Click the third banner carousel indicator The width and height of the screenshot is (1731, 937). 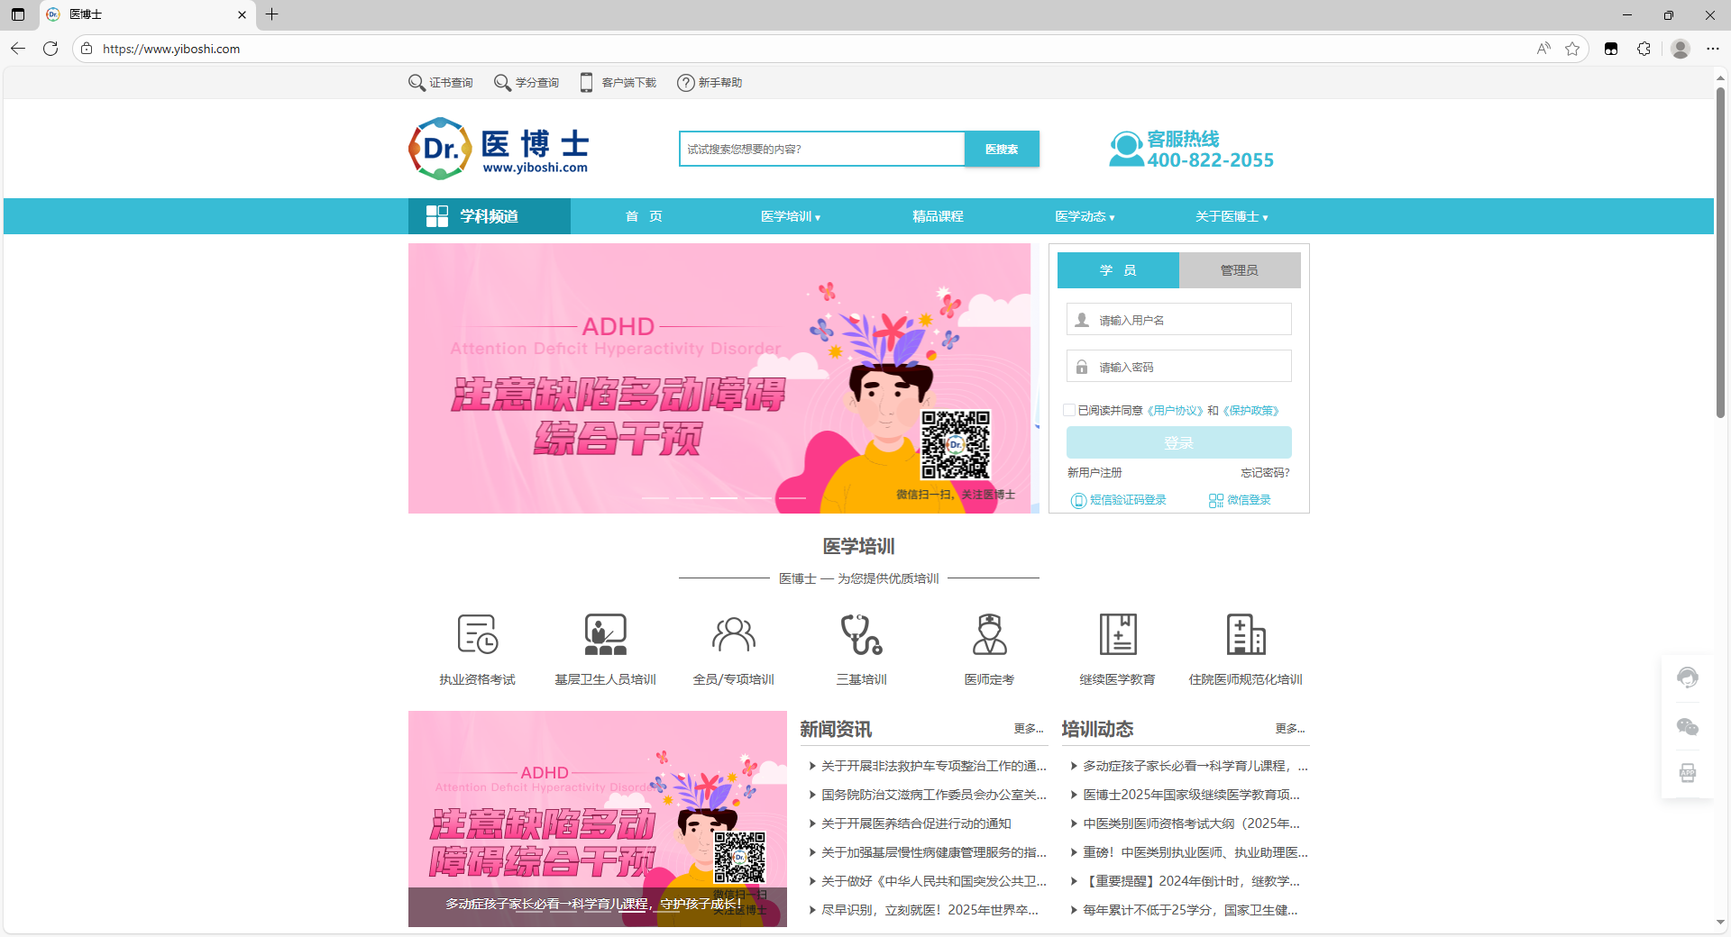pos(723,497)
